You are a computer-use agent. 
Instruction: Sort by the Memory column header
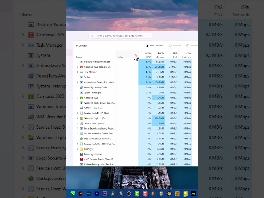158,55
